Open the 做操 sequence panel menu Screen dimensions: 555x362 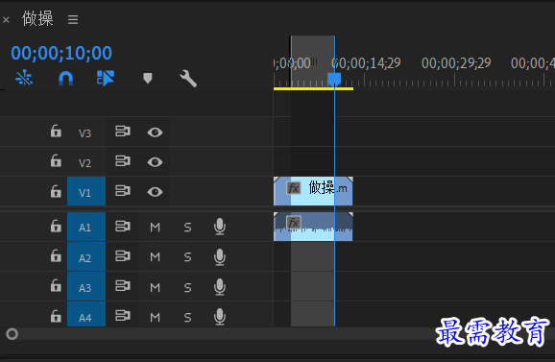tap(73, 19)
